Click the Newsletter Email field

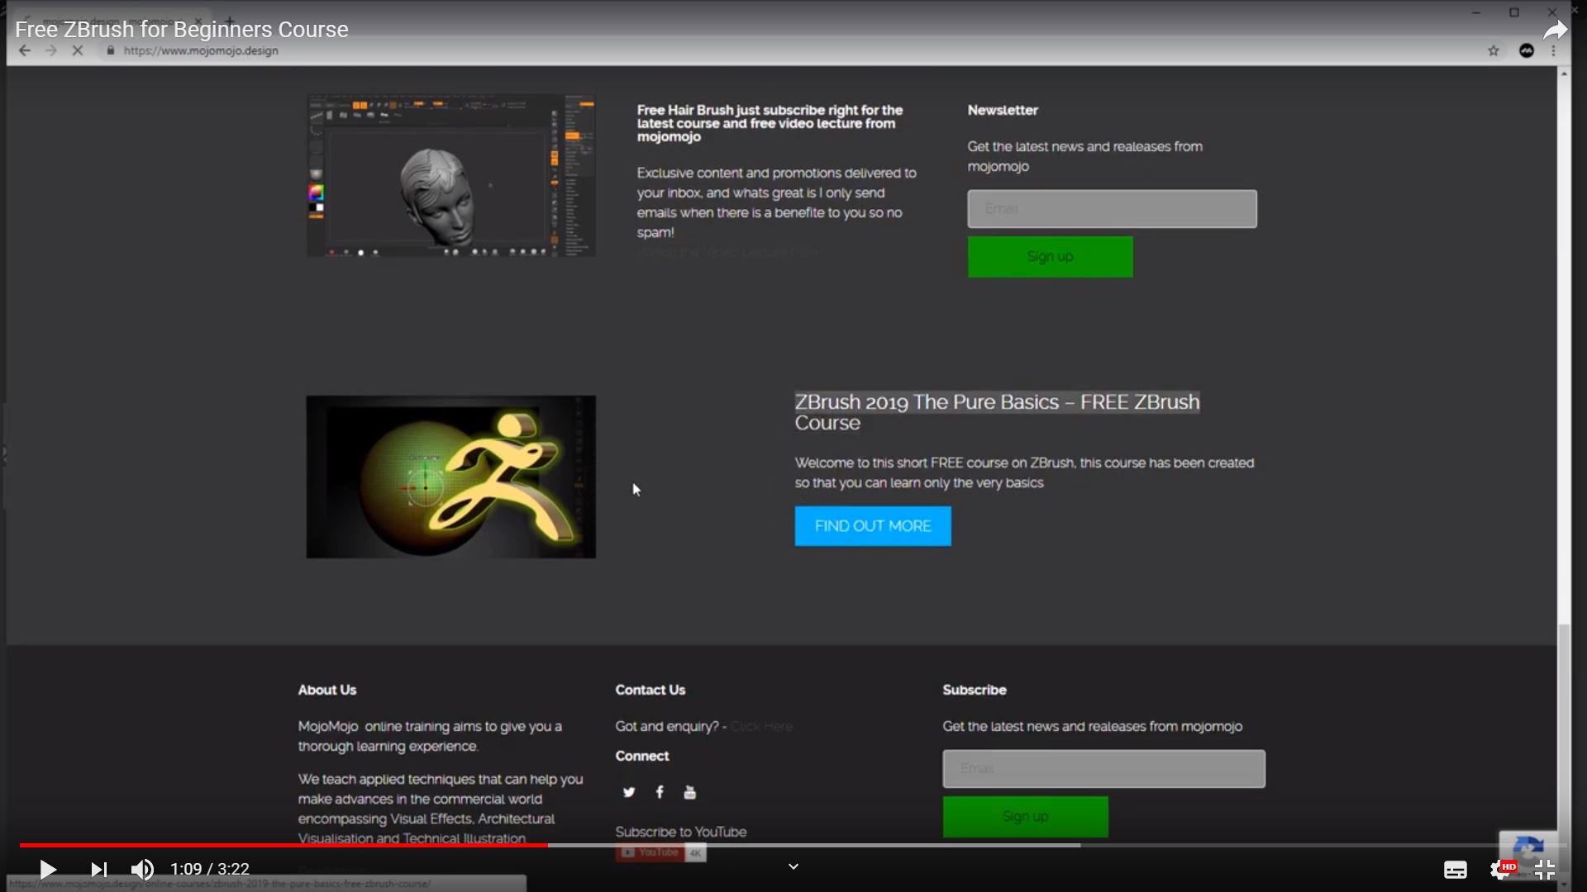click(1112, 209)
